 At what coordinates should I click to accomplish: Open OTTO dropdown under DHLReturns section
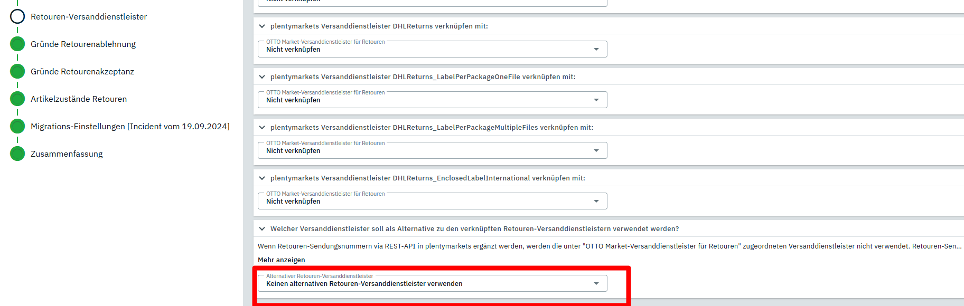point(432,50)
